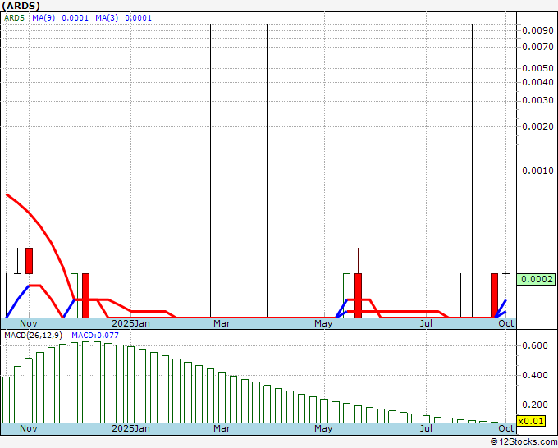Select the green ARDS legend label
This screenshot has height=448, width=558.
pyautogui.click(x=14, y=17)
